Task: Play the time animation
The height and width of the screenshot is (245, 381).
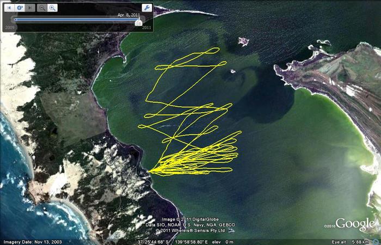Action: (x=20, y=8)
